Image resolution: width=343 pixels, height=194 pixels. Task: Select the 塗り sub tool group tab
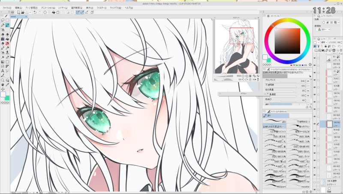tap(276, 115)
